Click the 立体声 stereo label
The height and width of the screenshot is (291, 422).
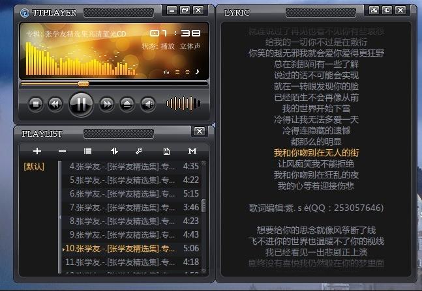pyautogui.click(x=190, y=46)
